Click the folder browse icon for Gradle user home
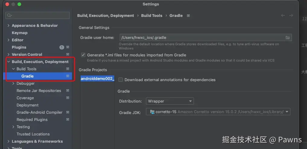This screenshot has width=307, height=149. (x=288, y=38)
